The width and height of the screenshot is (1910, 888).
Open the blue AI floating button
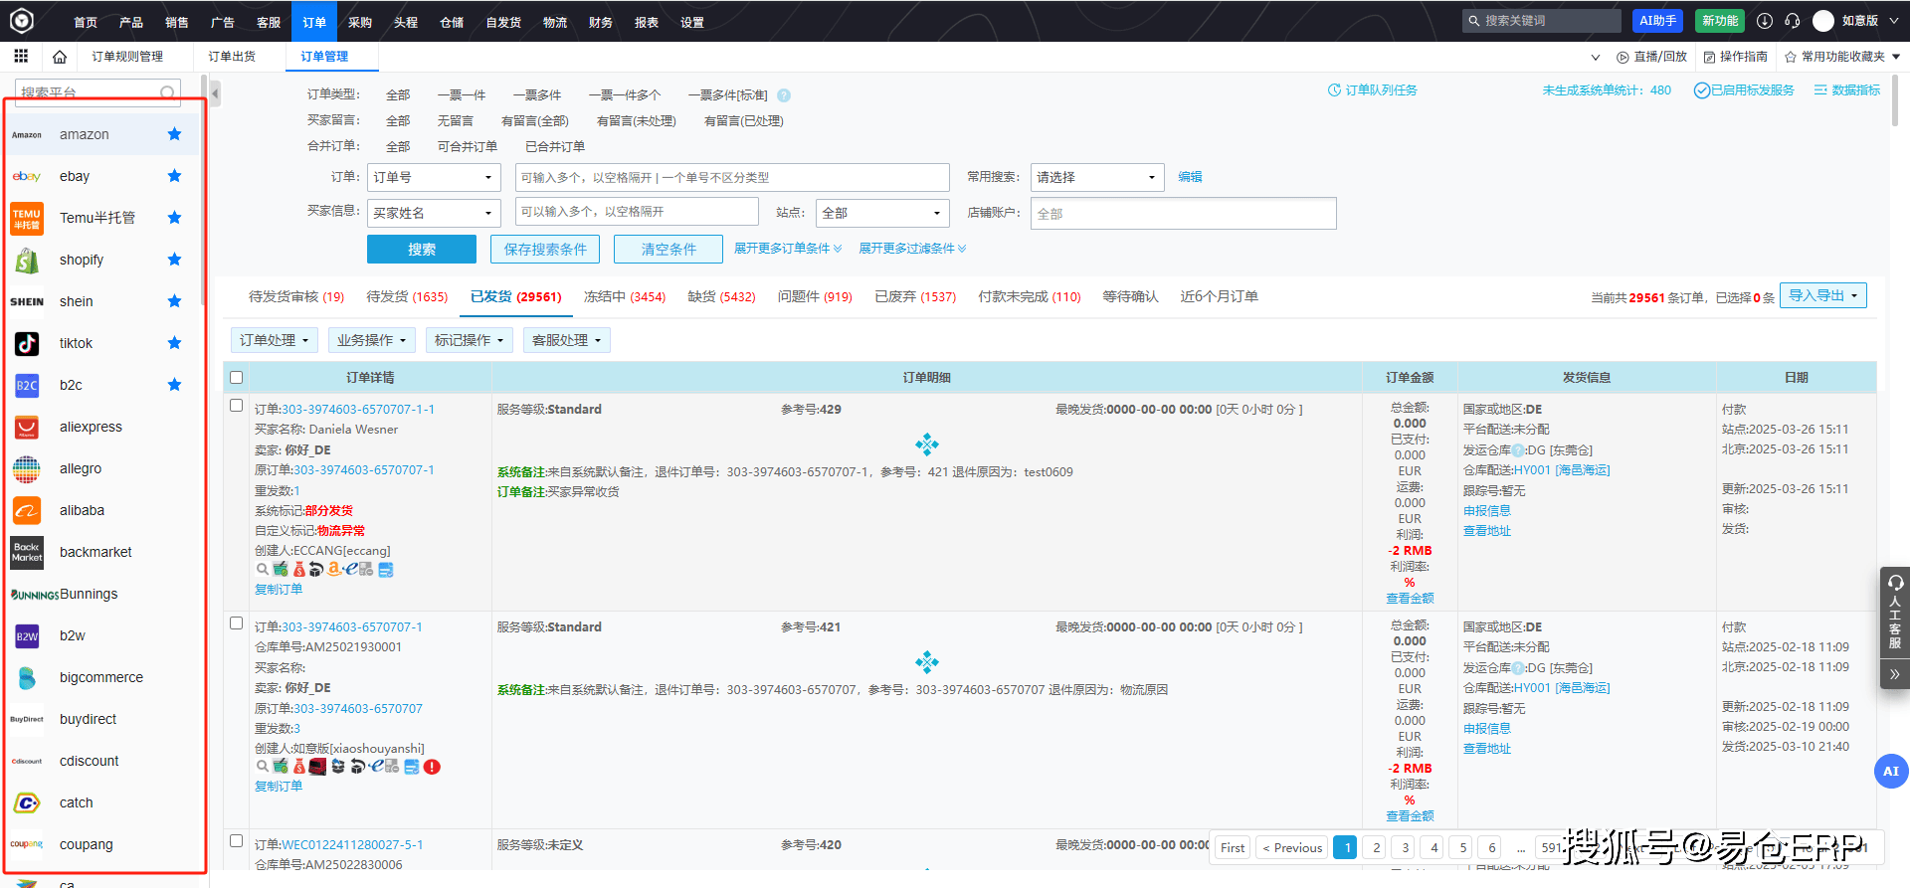pyautogui.click(x=1890, y=771)
